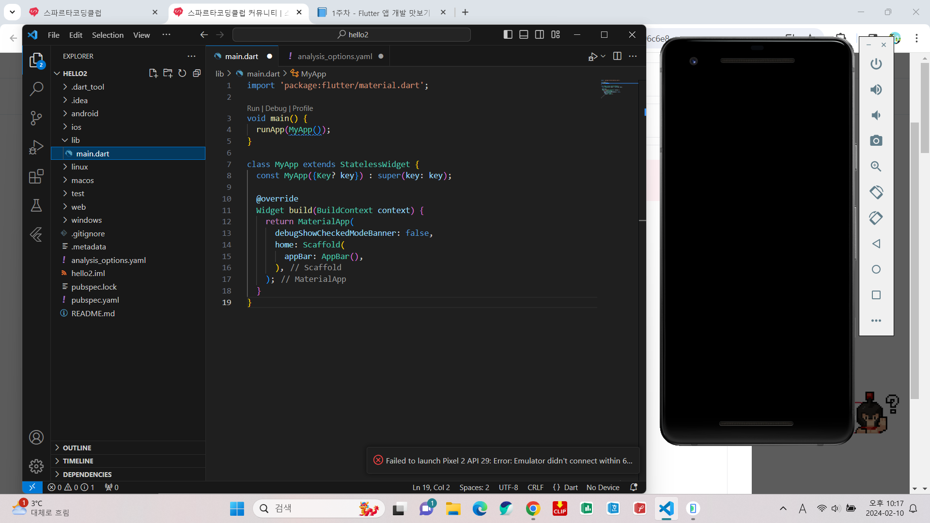
Task: Click the CRLF line ending indicator
Action: click(x=535, y=487)
